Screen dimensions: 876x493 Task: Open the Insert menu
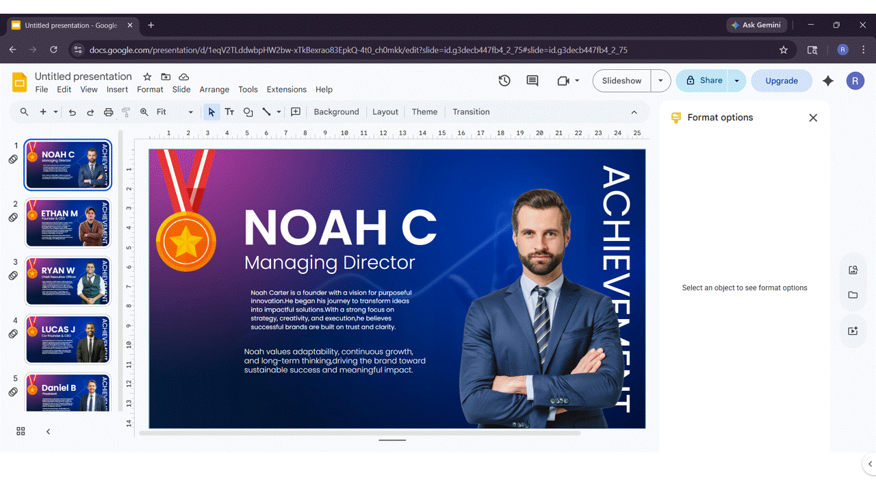117,89
